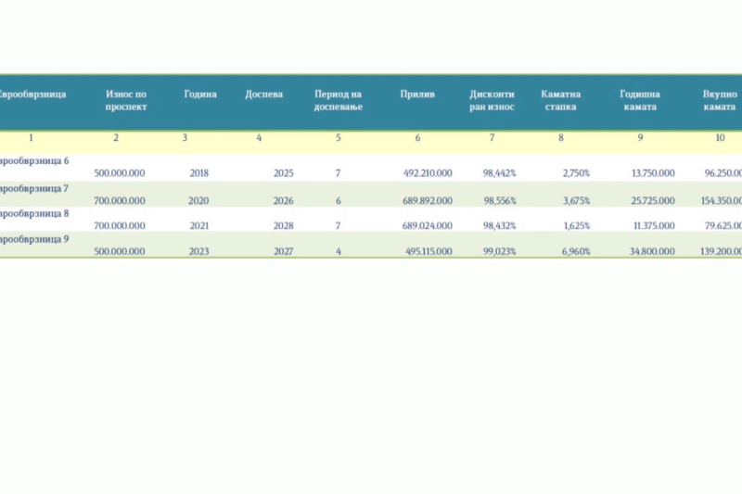The width and height of the screenshot is (742, 494).
Task: Click the maturity year 2027
Action: tap(284, 251)
